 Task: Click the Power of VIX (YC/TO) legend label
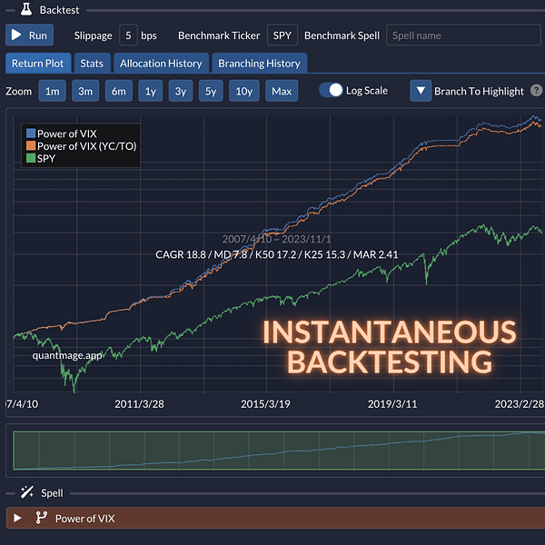pyautogui.click(x=87, y=146)
